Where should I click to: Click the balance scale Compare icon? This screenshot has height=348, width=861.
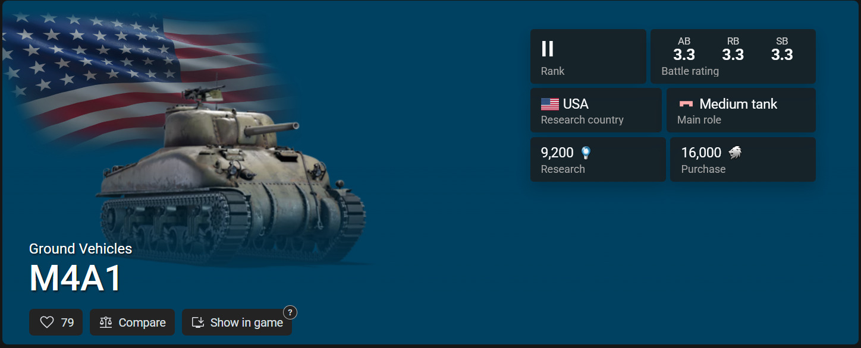[x=106, y=322]
